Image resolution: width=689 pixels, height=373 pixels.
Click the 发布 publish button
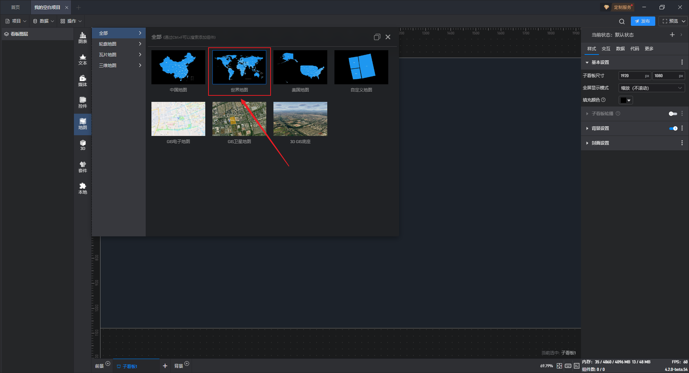coord(643,21)
